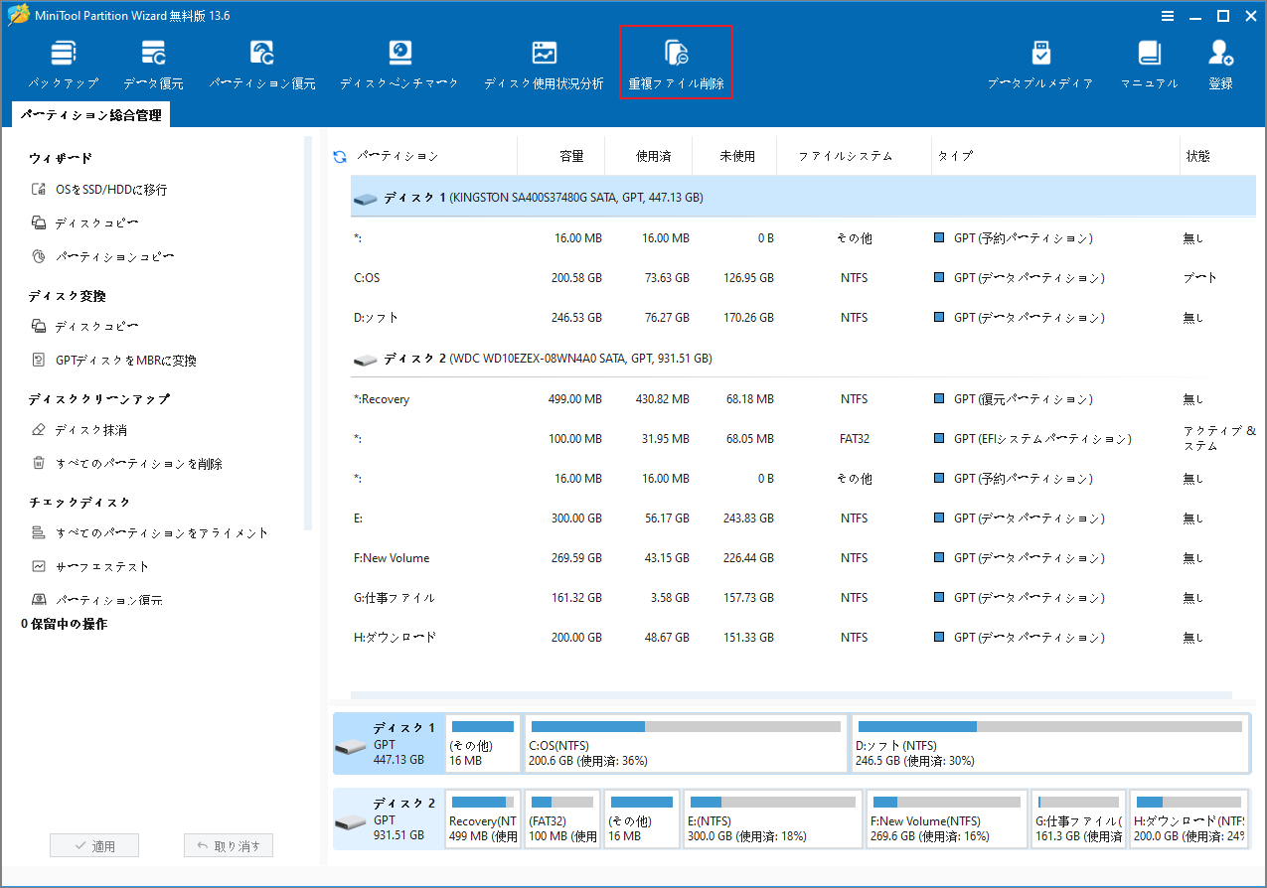This screenshot has height=888, width=1267.
Task: Click partition list horizontal scrollbar
Action: 791,695
